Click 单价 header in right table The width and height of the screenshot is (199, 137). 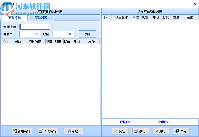156,17
